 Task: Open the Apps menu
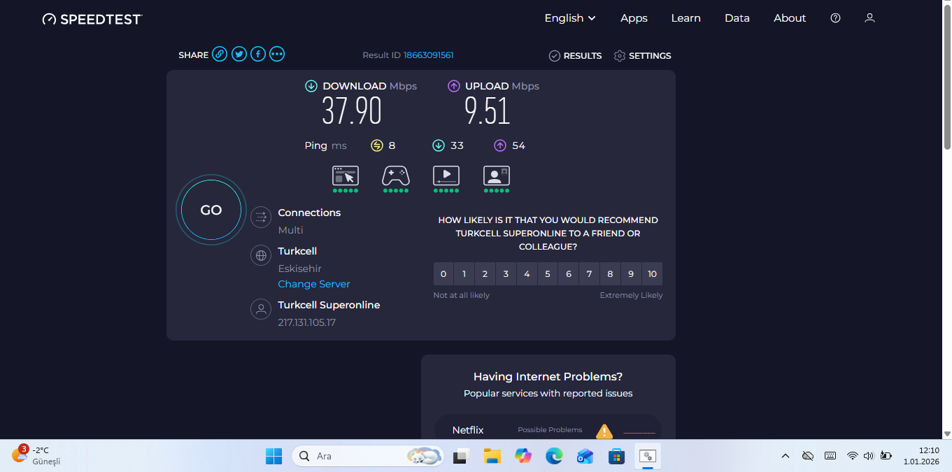(x=634, y=18)
